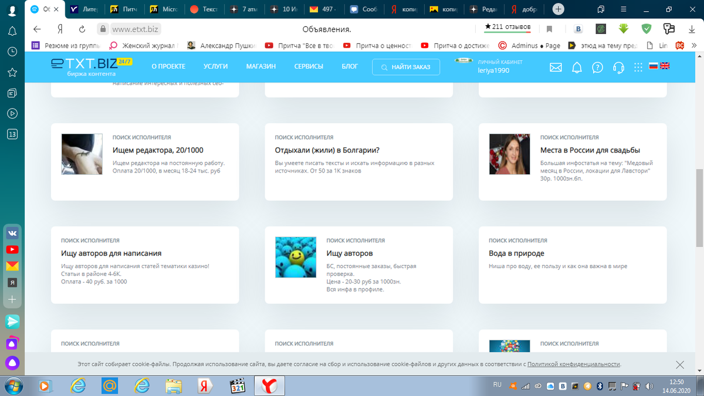Open the Mail.ru Agent @ taskbar icon
Viewport: 704px width, 396px height.
pos(109,385)
